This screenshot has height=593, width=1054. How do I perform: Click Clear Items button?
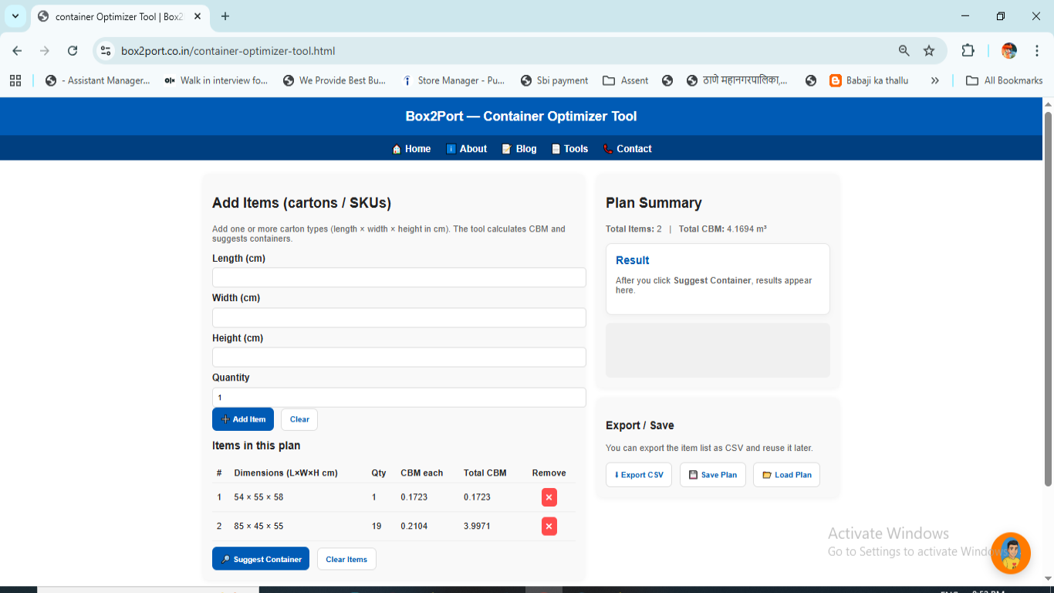(346, 559)
